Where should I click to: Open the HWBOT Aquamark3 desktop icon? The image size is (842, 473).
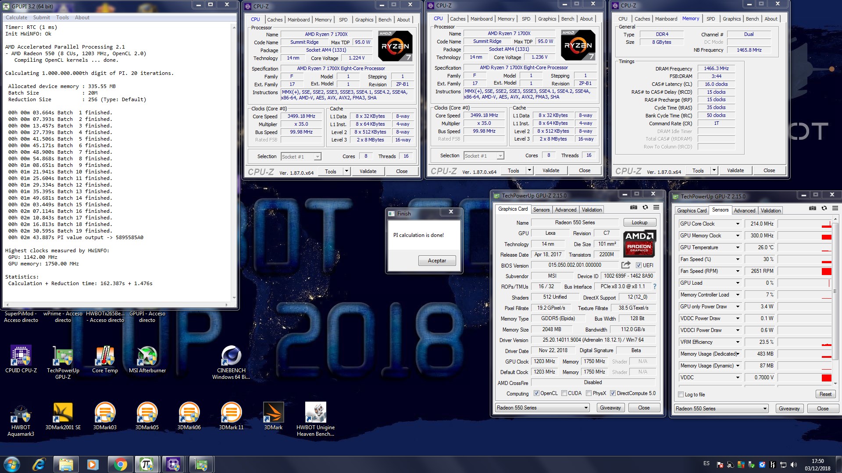(21, 420)
